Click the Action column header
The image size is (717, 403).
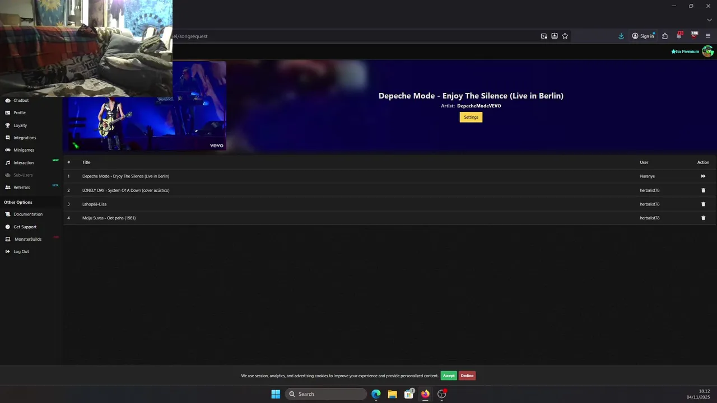703,162
